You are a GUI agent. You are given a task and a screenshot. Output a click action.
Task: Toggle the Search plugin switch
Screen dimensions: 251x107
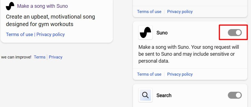coord(235,95)
